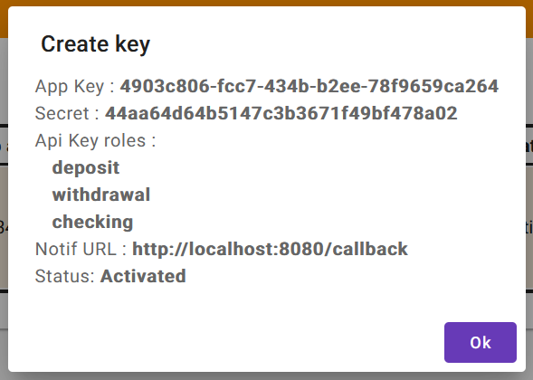Click the App Key value starting 4903c806
This screenshot has height=380, width=533.
click(x=309, y=86)
